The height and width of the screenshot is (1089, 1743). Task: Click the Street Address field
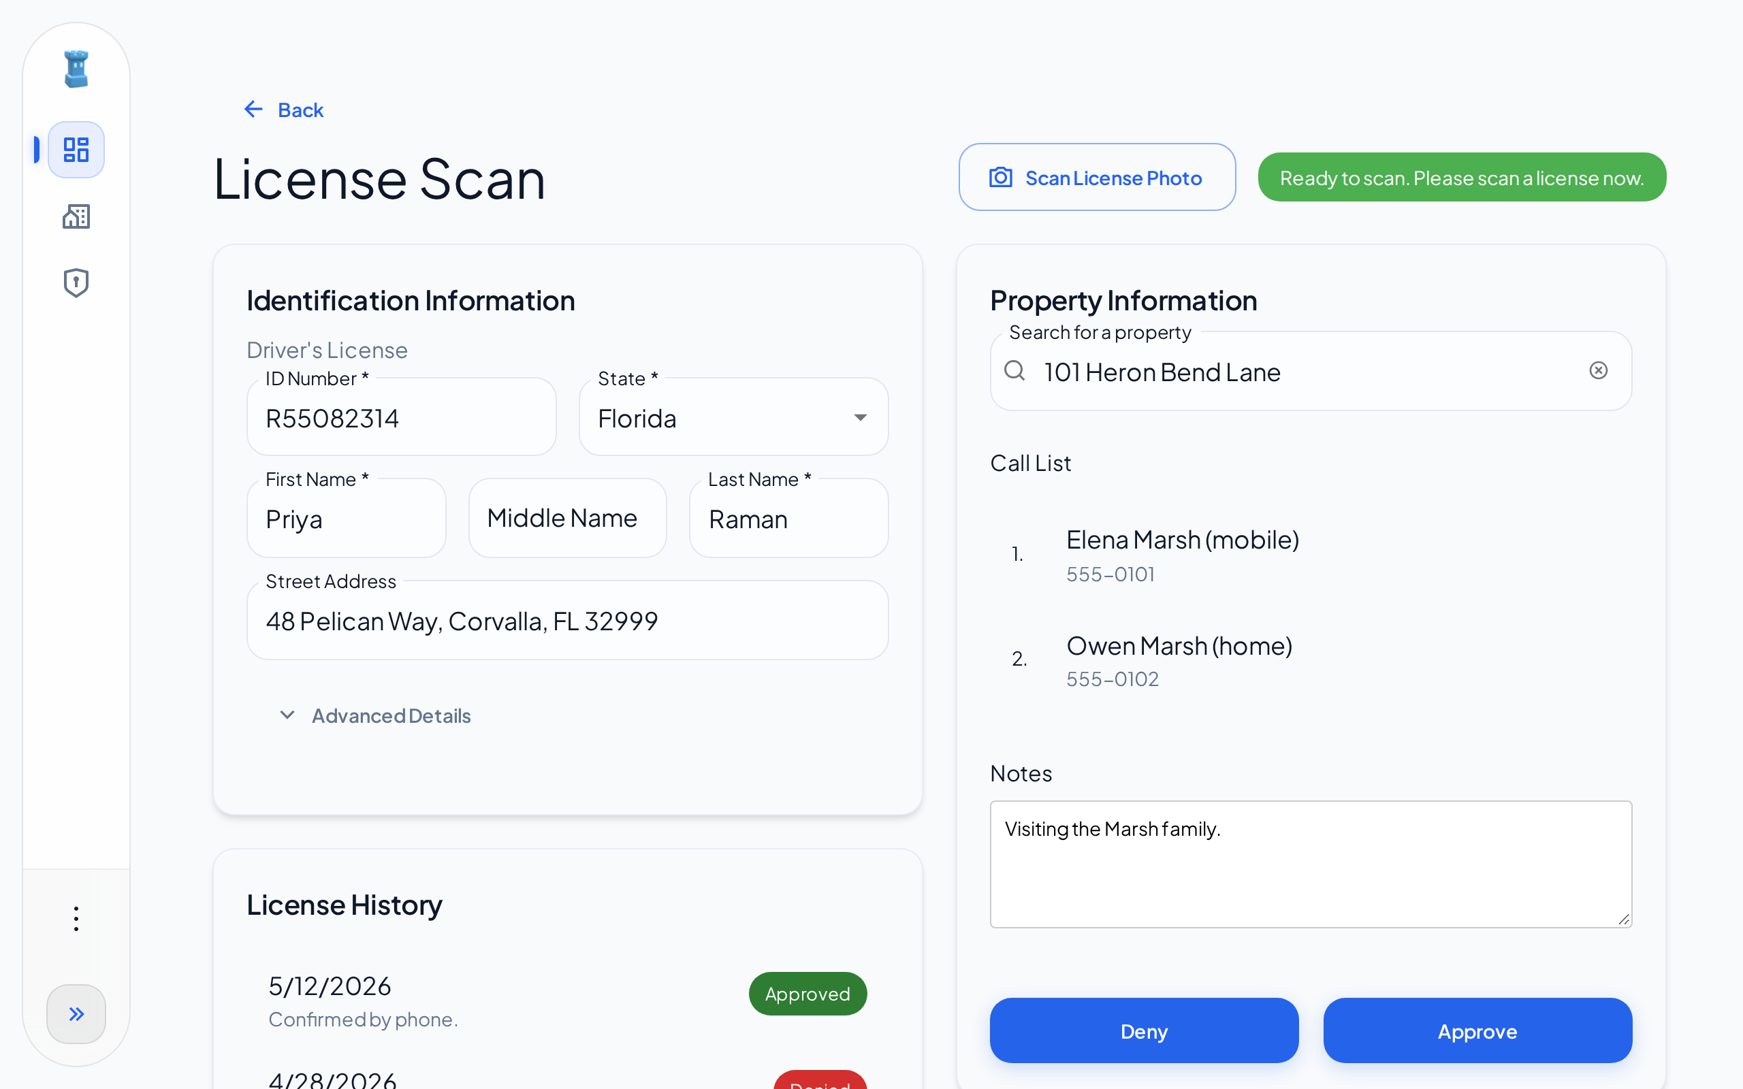568,621
